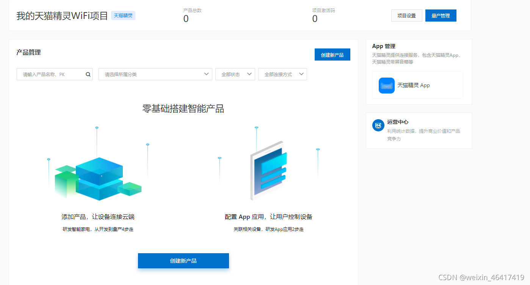Click the 项目激活码 label

324,10
